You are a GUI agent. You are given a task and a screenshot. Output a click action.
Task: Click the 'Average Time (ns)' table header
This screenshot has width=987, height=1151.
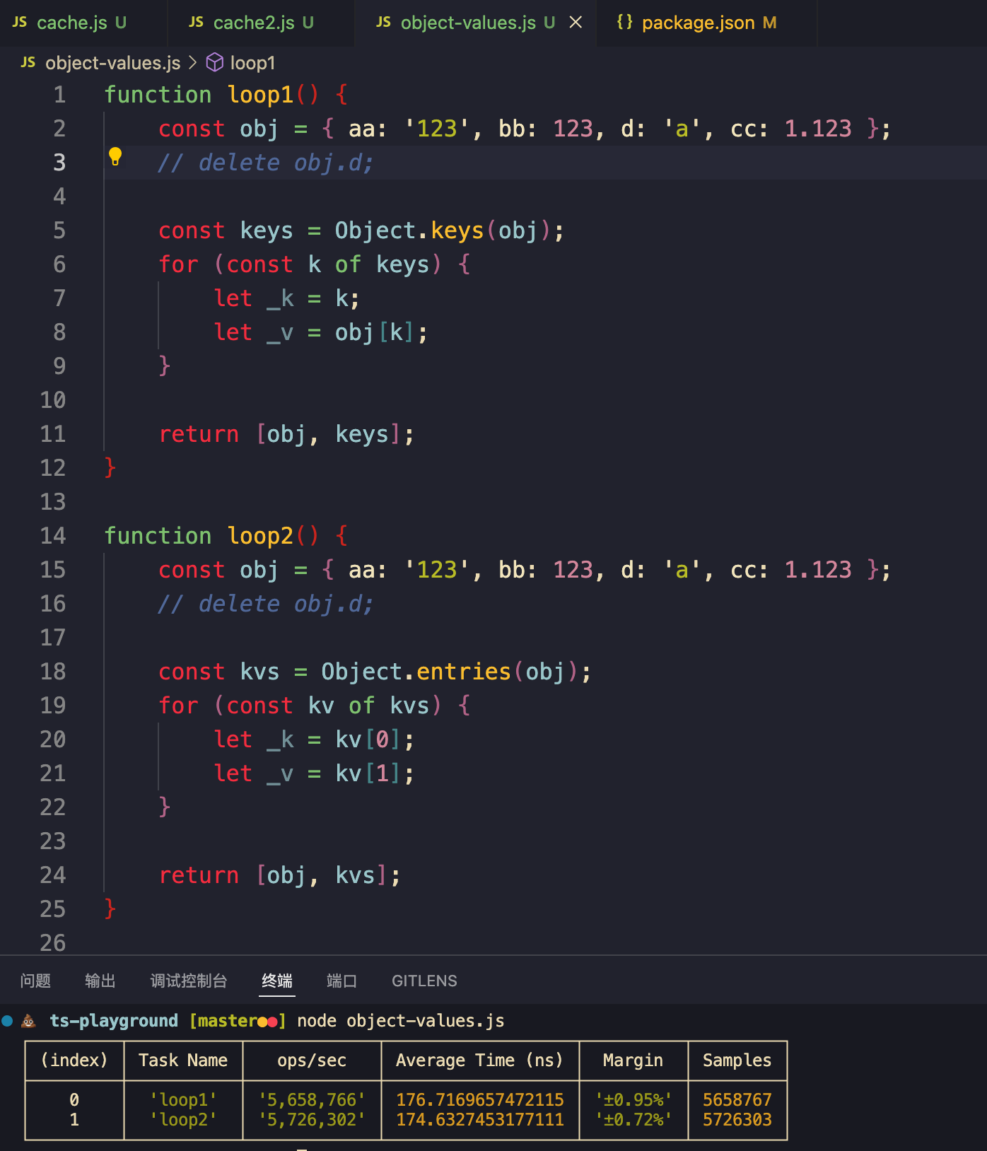tap(479, 1061)
